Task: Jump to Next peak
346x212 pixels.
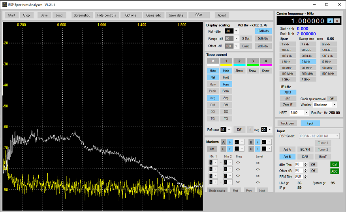Action: tap(262, 190)
